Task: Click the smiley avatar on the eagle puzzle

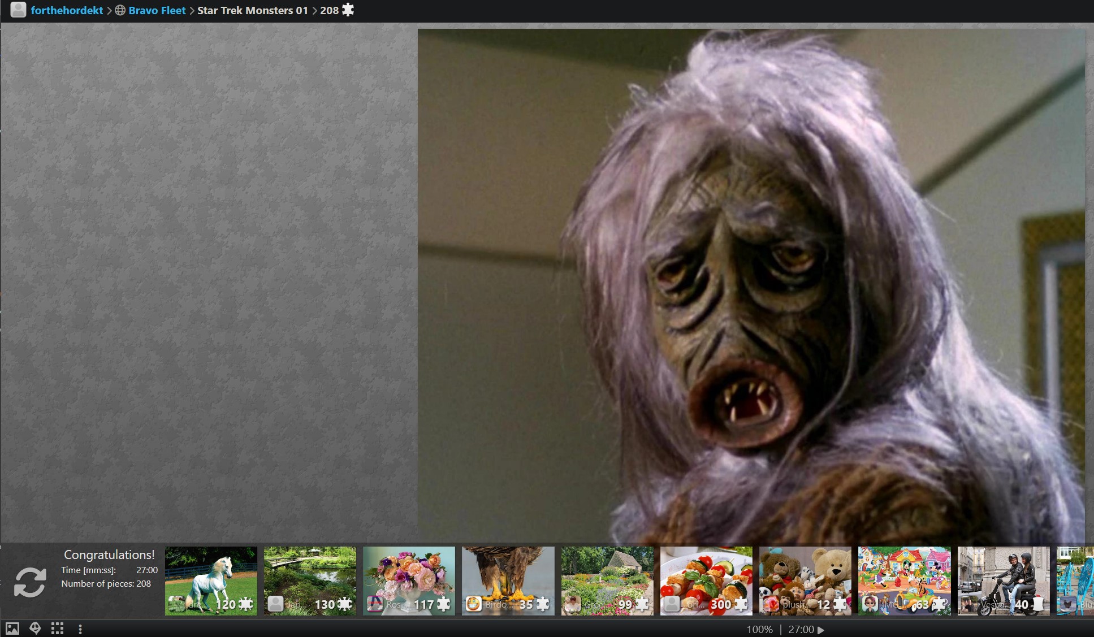Action: tap(473, 604)
